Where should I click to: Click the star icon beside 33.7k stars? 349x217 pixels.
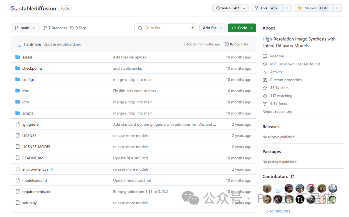point(265,88)
